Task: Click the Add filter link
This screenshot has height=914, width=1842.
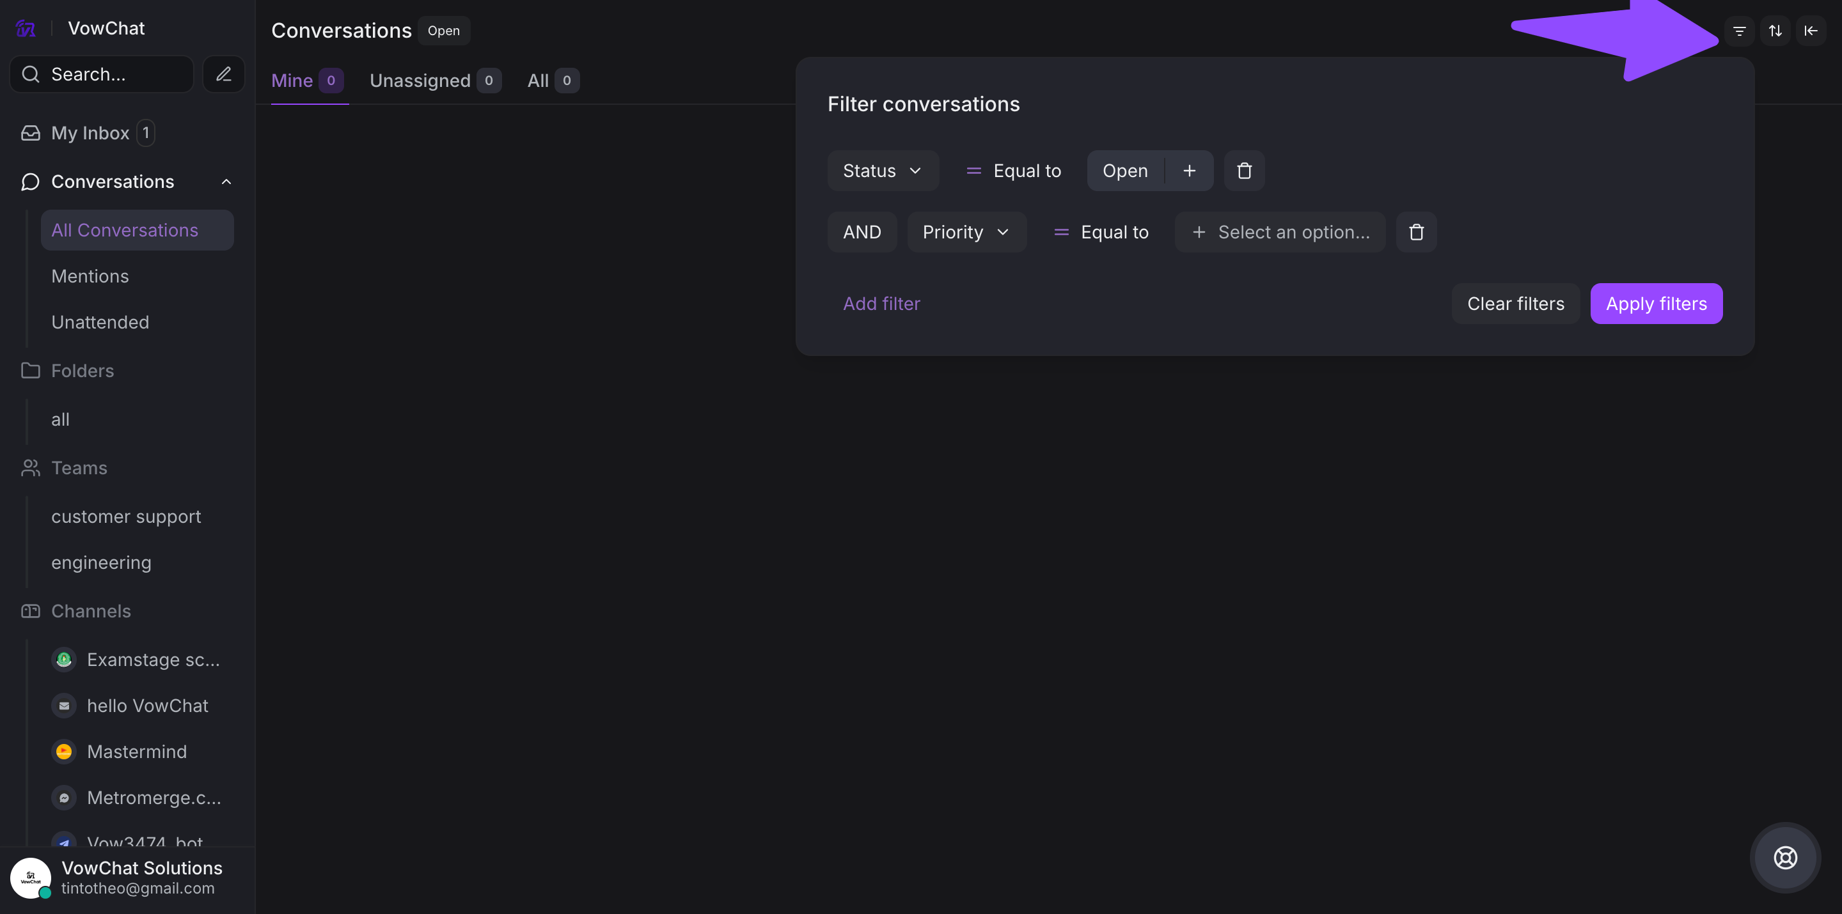Action: pos(881,304)
